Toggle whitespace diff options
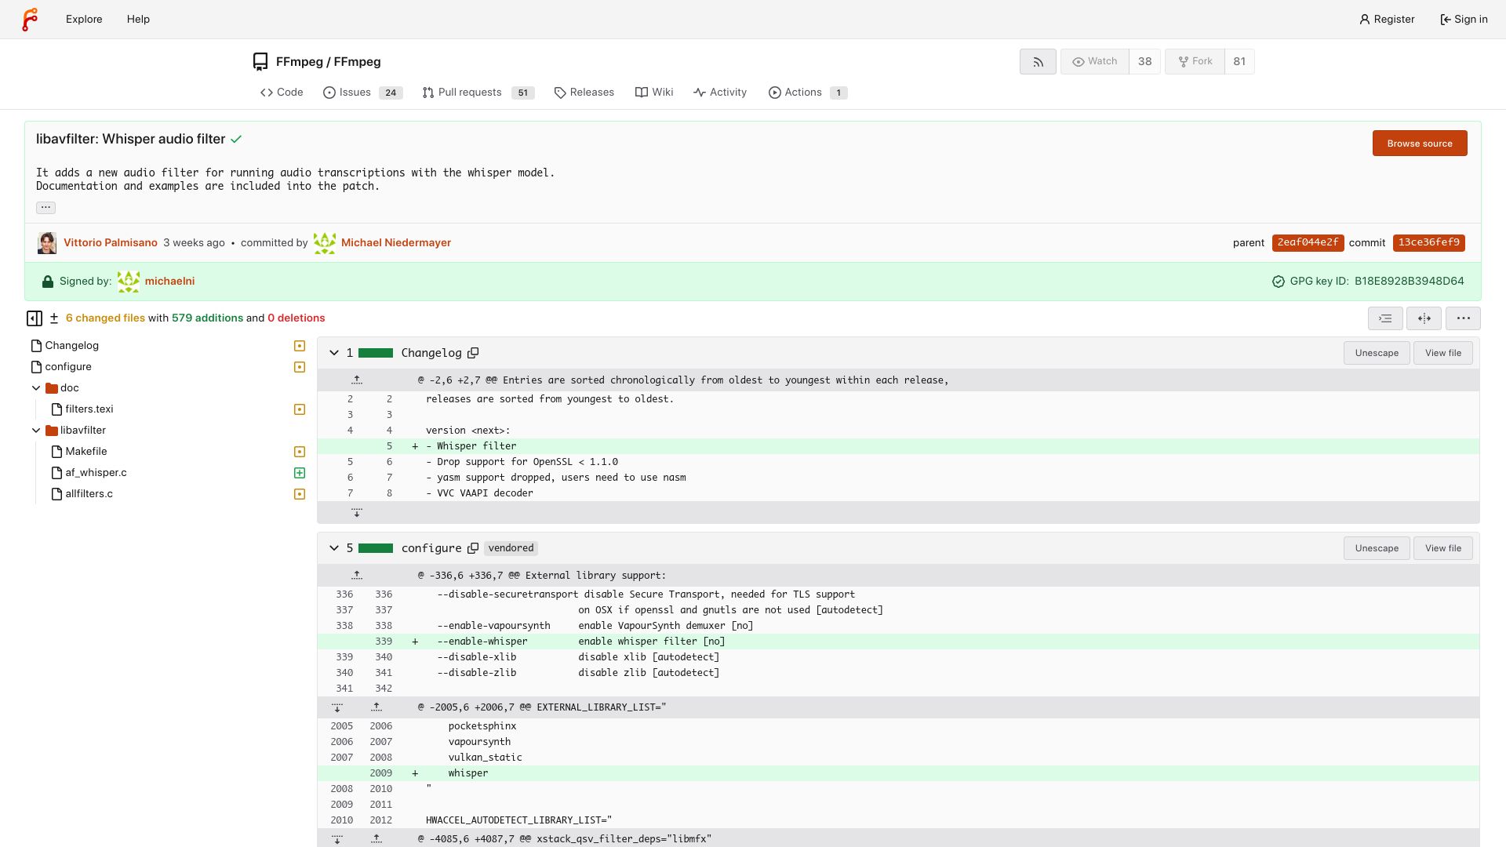This screenshot has width=1506, height=847. (1385, 318)
